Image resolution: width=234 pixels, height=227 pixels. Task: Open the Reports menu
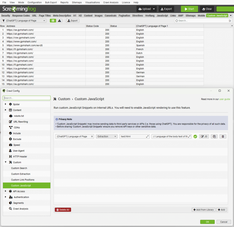tap(65, 2)
